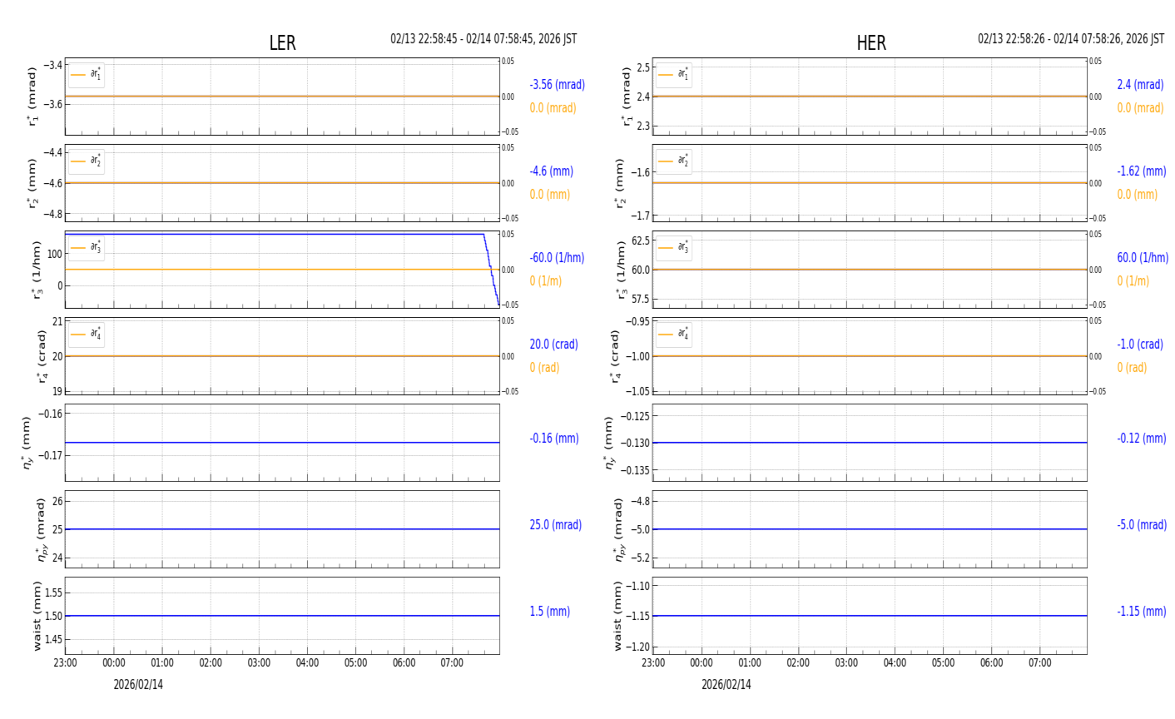Click the falling blue curve in LER r3 plot
This screenshot has height=719, width=1175.
tap(491, 270)
